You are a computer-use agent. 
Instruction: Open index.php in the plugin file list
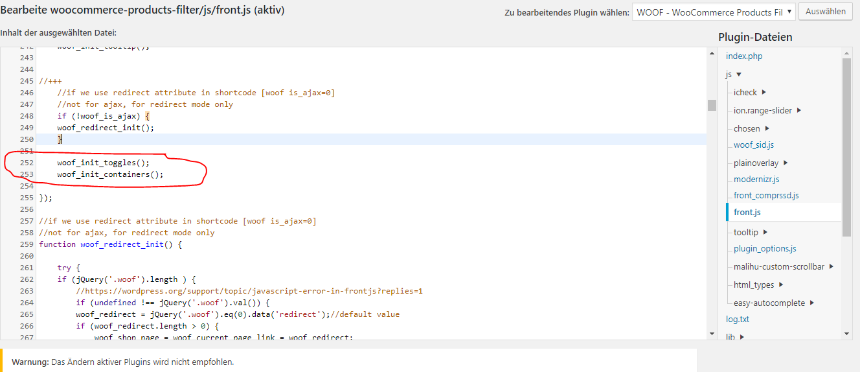(x=744, y=56)
